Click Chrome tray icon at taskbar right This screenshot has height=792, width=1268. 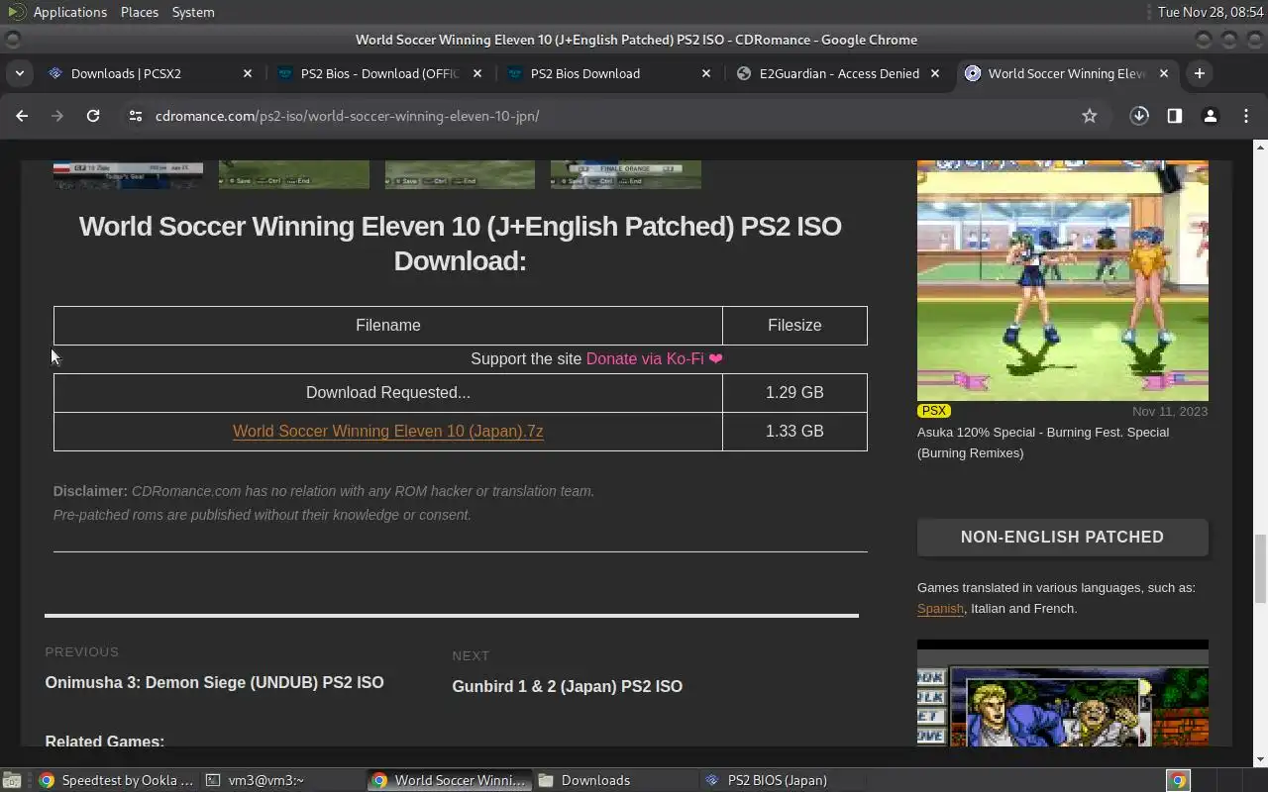pyautogui.click(x=1178, y=780)
